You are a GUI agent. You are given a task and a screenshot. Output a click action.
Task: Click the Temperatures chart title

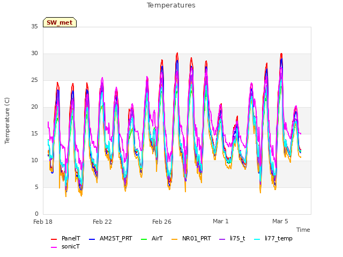click(x=171, y=5)
